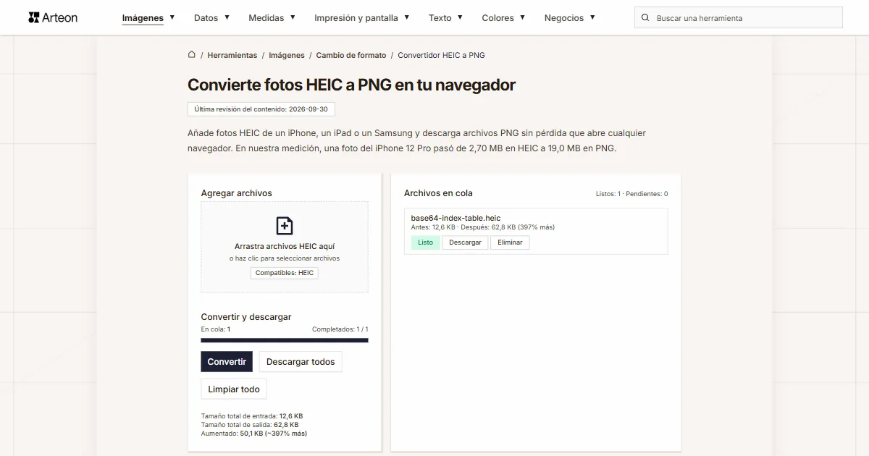The height and width of the screenshot is (456, 869).
Task: Click the Convertir button
Action: [227, 362]
